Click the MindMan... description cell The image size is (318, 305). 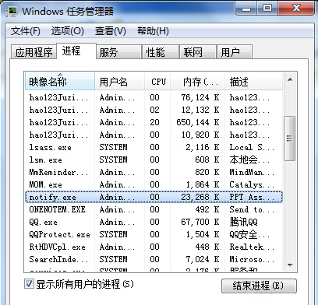[252, 172]
